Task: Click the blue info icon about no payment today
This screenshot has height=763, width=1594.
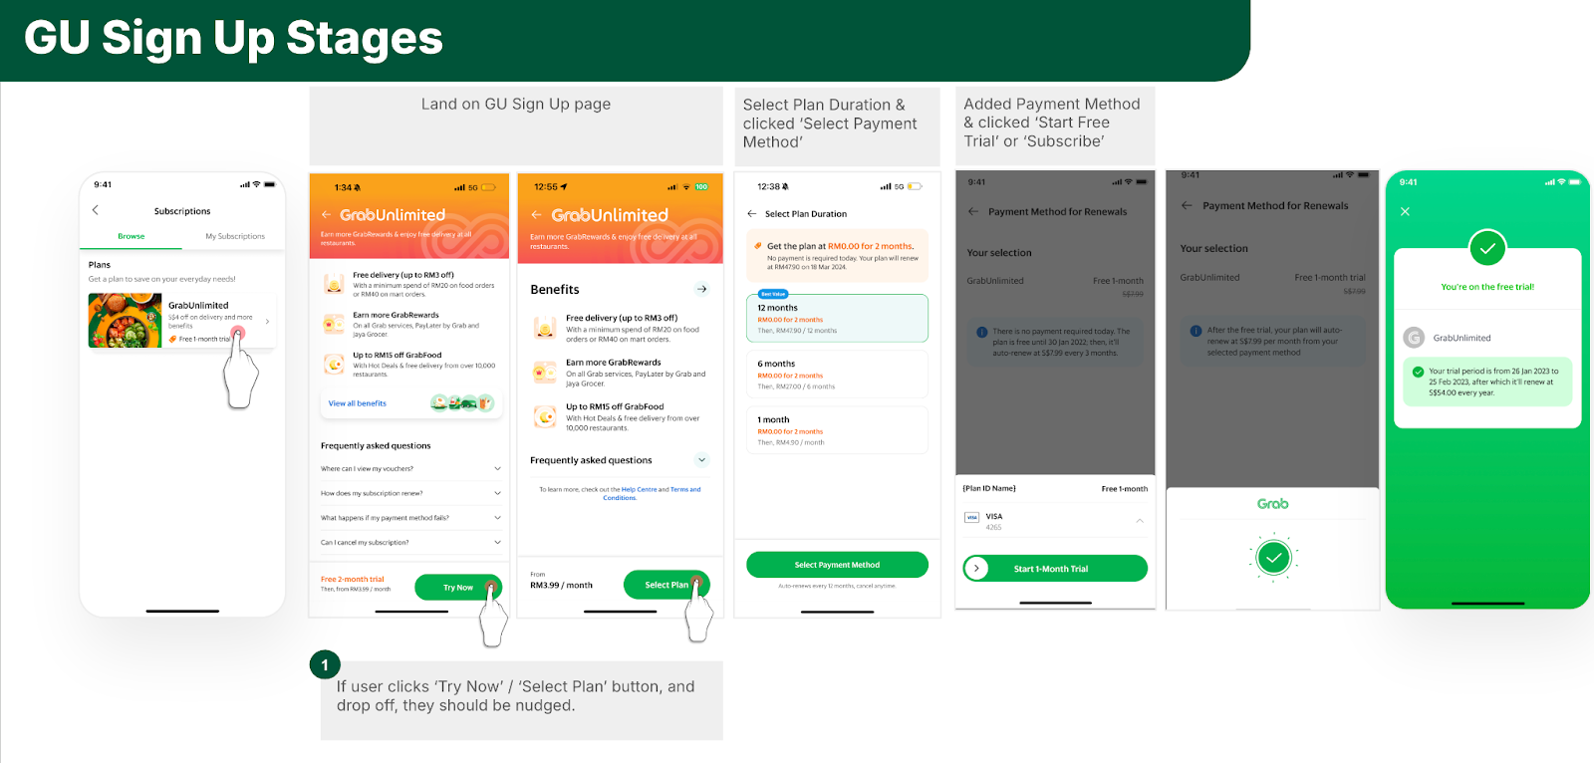Action: (982, 332)
